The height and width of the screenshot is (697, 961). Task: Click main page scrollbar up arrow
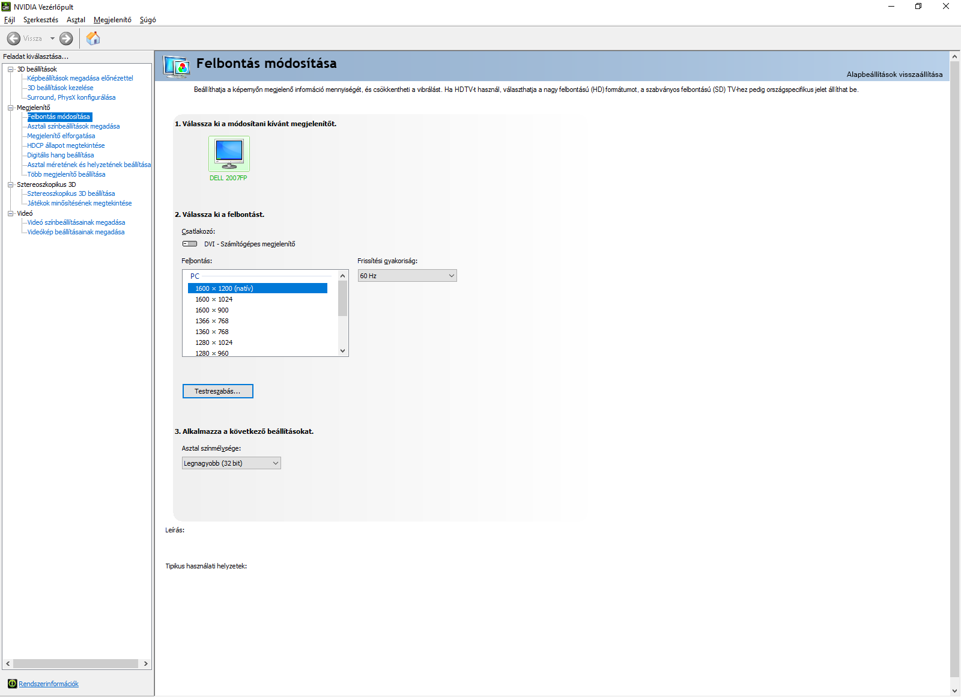pos(955,56)
